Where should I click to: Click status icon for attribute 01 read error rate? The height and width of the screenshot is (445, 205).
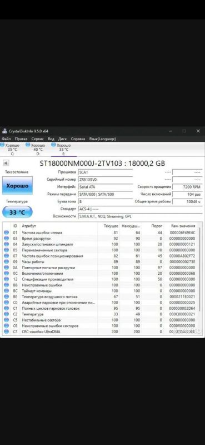click(x=6, y=233)
